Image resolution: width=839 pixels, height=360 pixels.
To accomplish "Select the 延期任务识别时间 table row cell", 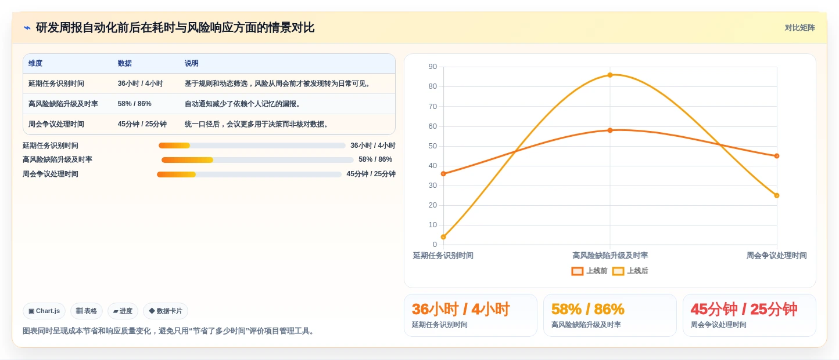I will tap(56, 83).
